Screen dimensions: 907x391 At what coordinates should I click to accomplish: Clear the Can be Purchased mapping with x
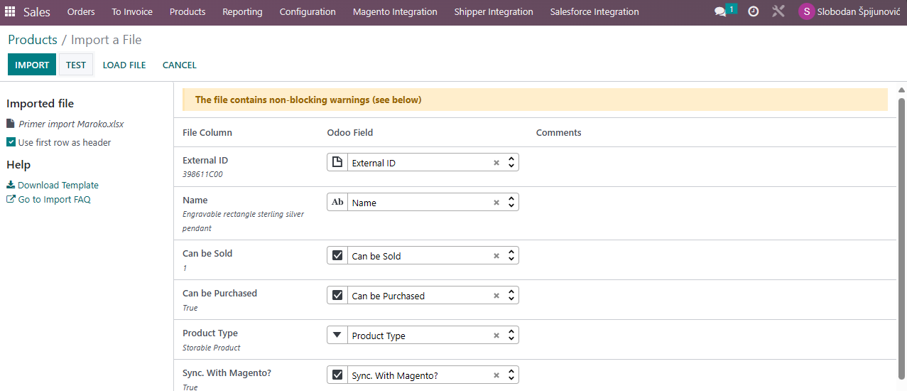pyautogui.click(x=496, y=296)
